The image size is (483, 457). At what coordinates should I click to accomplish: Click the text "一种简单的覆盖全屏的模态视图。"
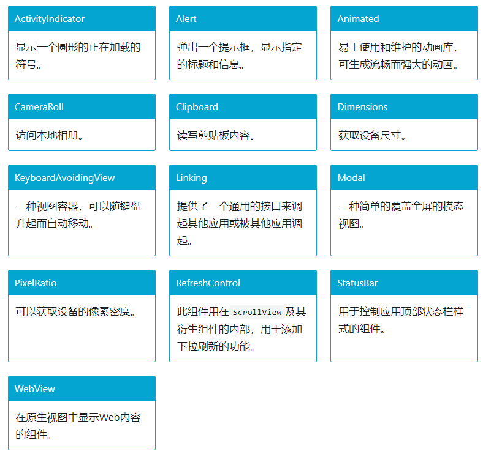(x=401, y=215)
